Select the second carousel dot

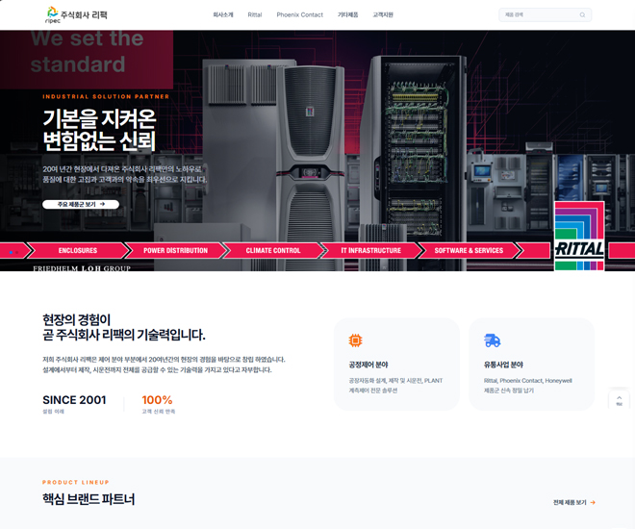point(16,253)
